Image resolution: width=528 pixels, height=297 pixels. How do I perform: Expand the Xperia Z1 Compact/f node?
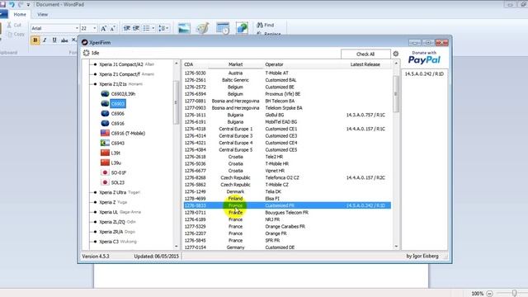[96, 74]
